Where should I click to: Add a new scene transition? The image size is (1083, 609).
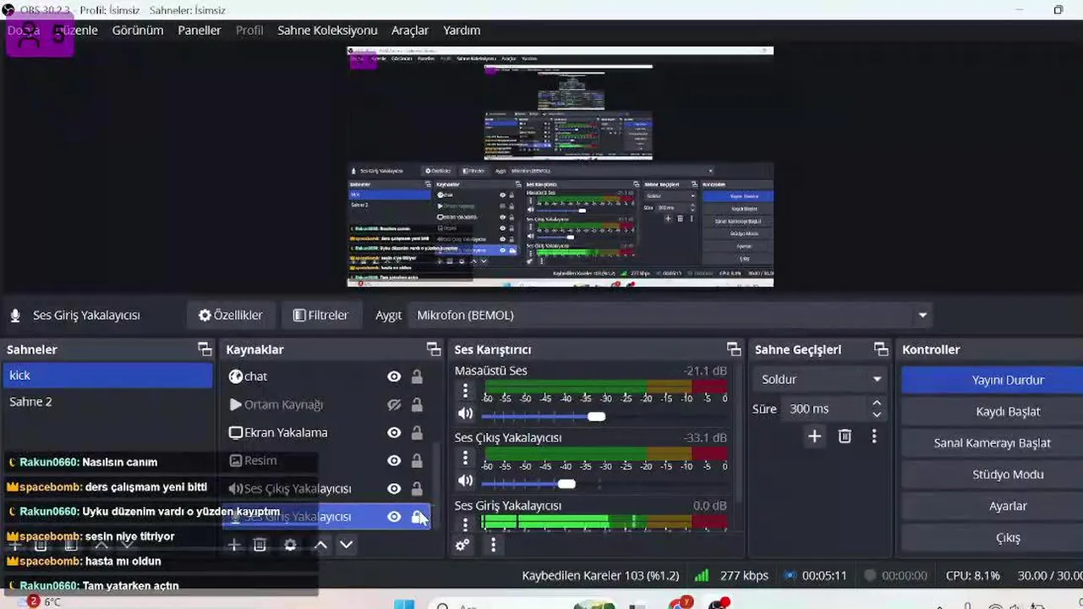[x=814, y=436]
